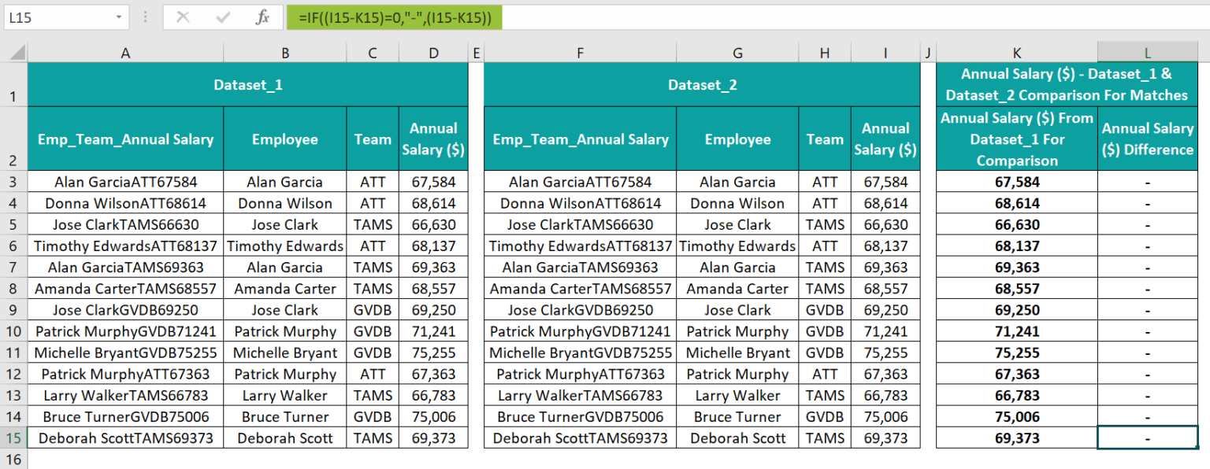Click the Comparison For Matches header cell
1210x469 pixels.
(1067, 85)
